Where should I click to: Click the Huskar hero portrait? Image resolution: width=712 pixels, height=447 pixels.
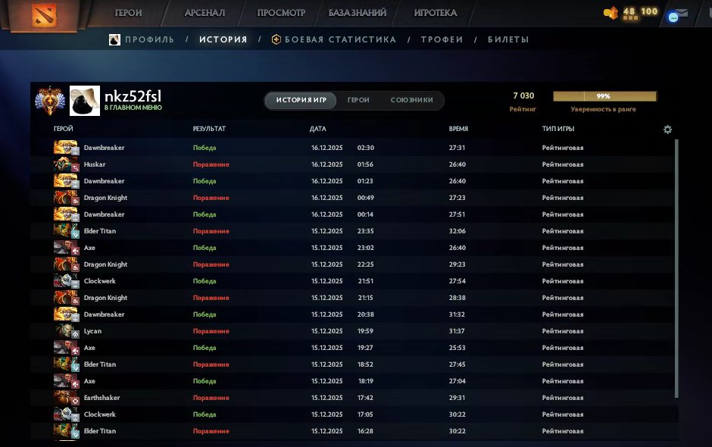coord(65,164)
